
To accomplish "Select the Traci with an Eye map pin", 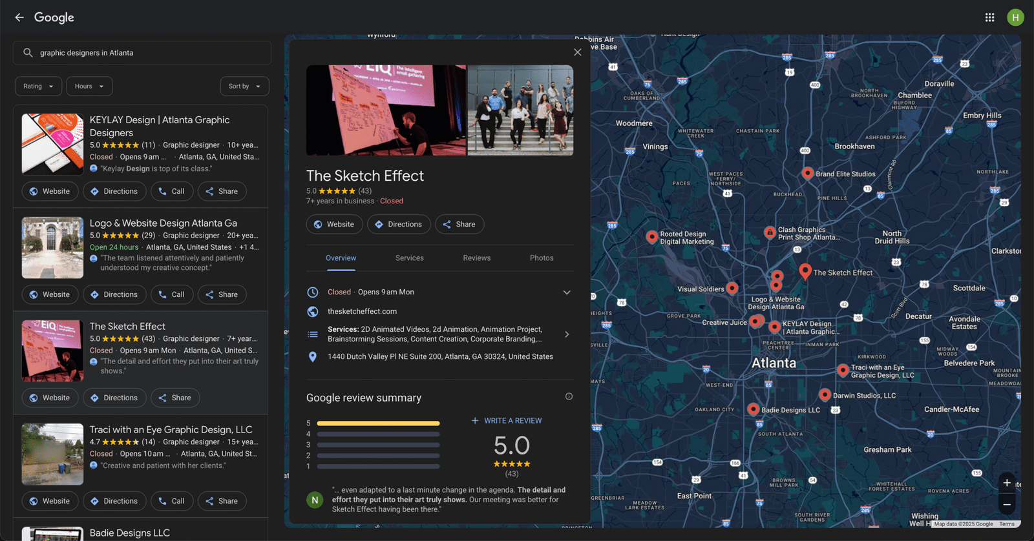I will click(x=843, y=370).
